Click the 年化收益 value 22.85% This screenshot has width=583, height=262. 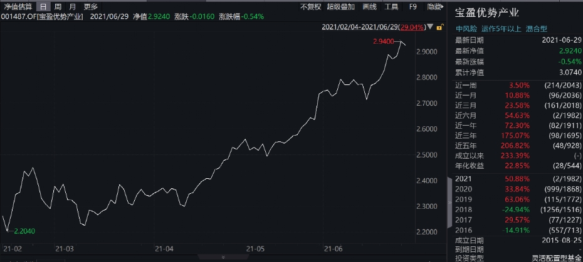[517, 166]
